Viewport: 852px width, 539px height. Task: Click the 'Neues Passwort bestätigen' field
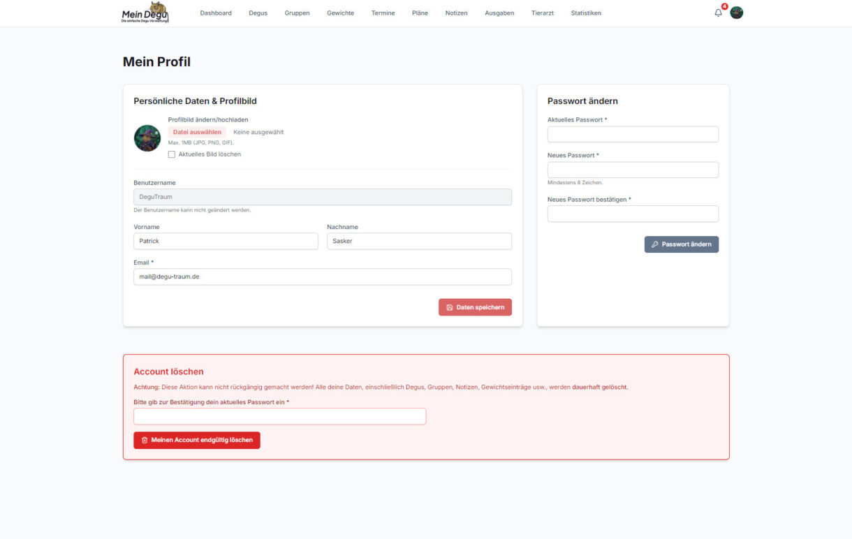pos(633,214)
